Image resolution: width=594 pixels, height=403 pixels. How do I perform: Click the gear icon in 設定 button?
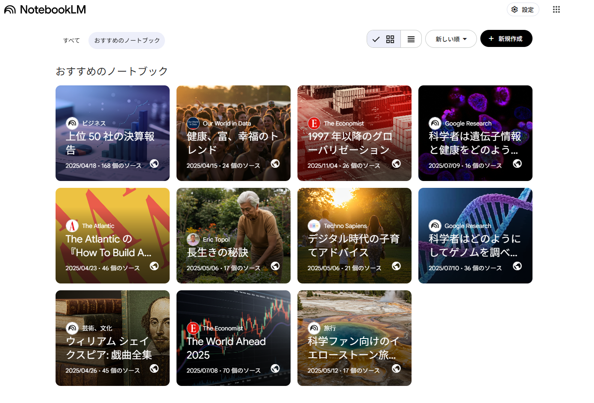coord(515,9)
